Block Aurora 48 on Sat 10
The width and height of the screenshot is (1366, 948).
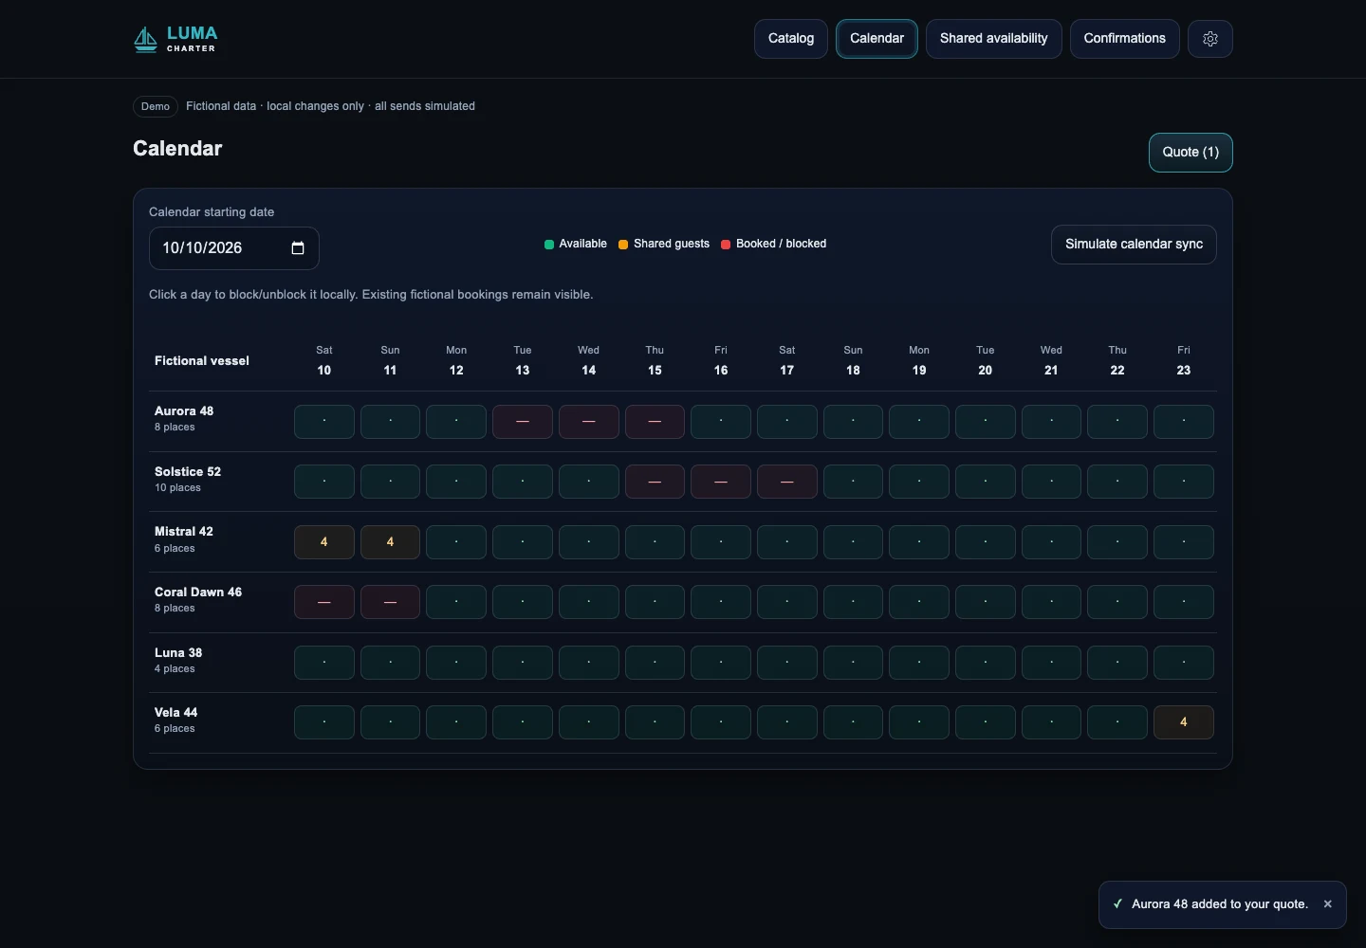point(324,422)
